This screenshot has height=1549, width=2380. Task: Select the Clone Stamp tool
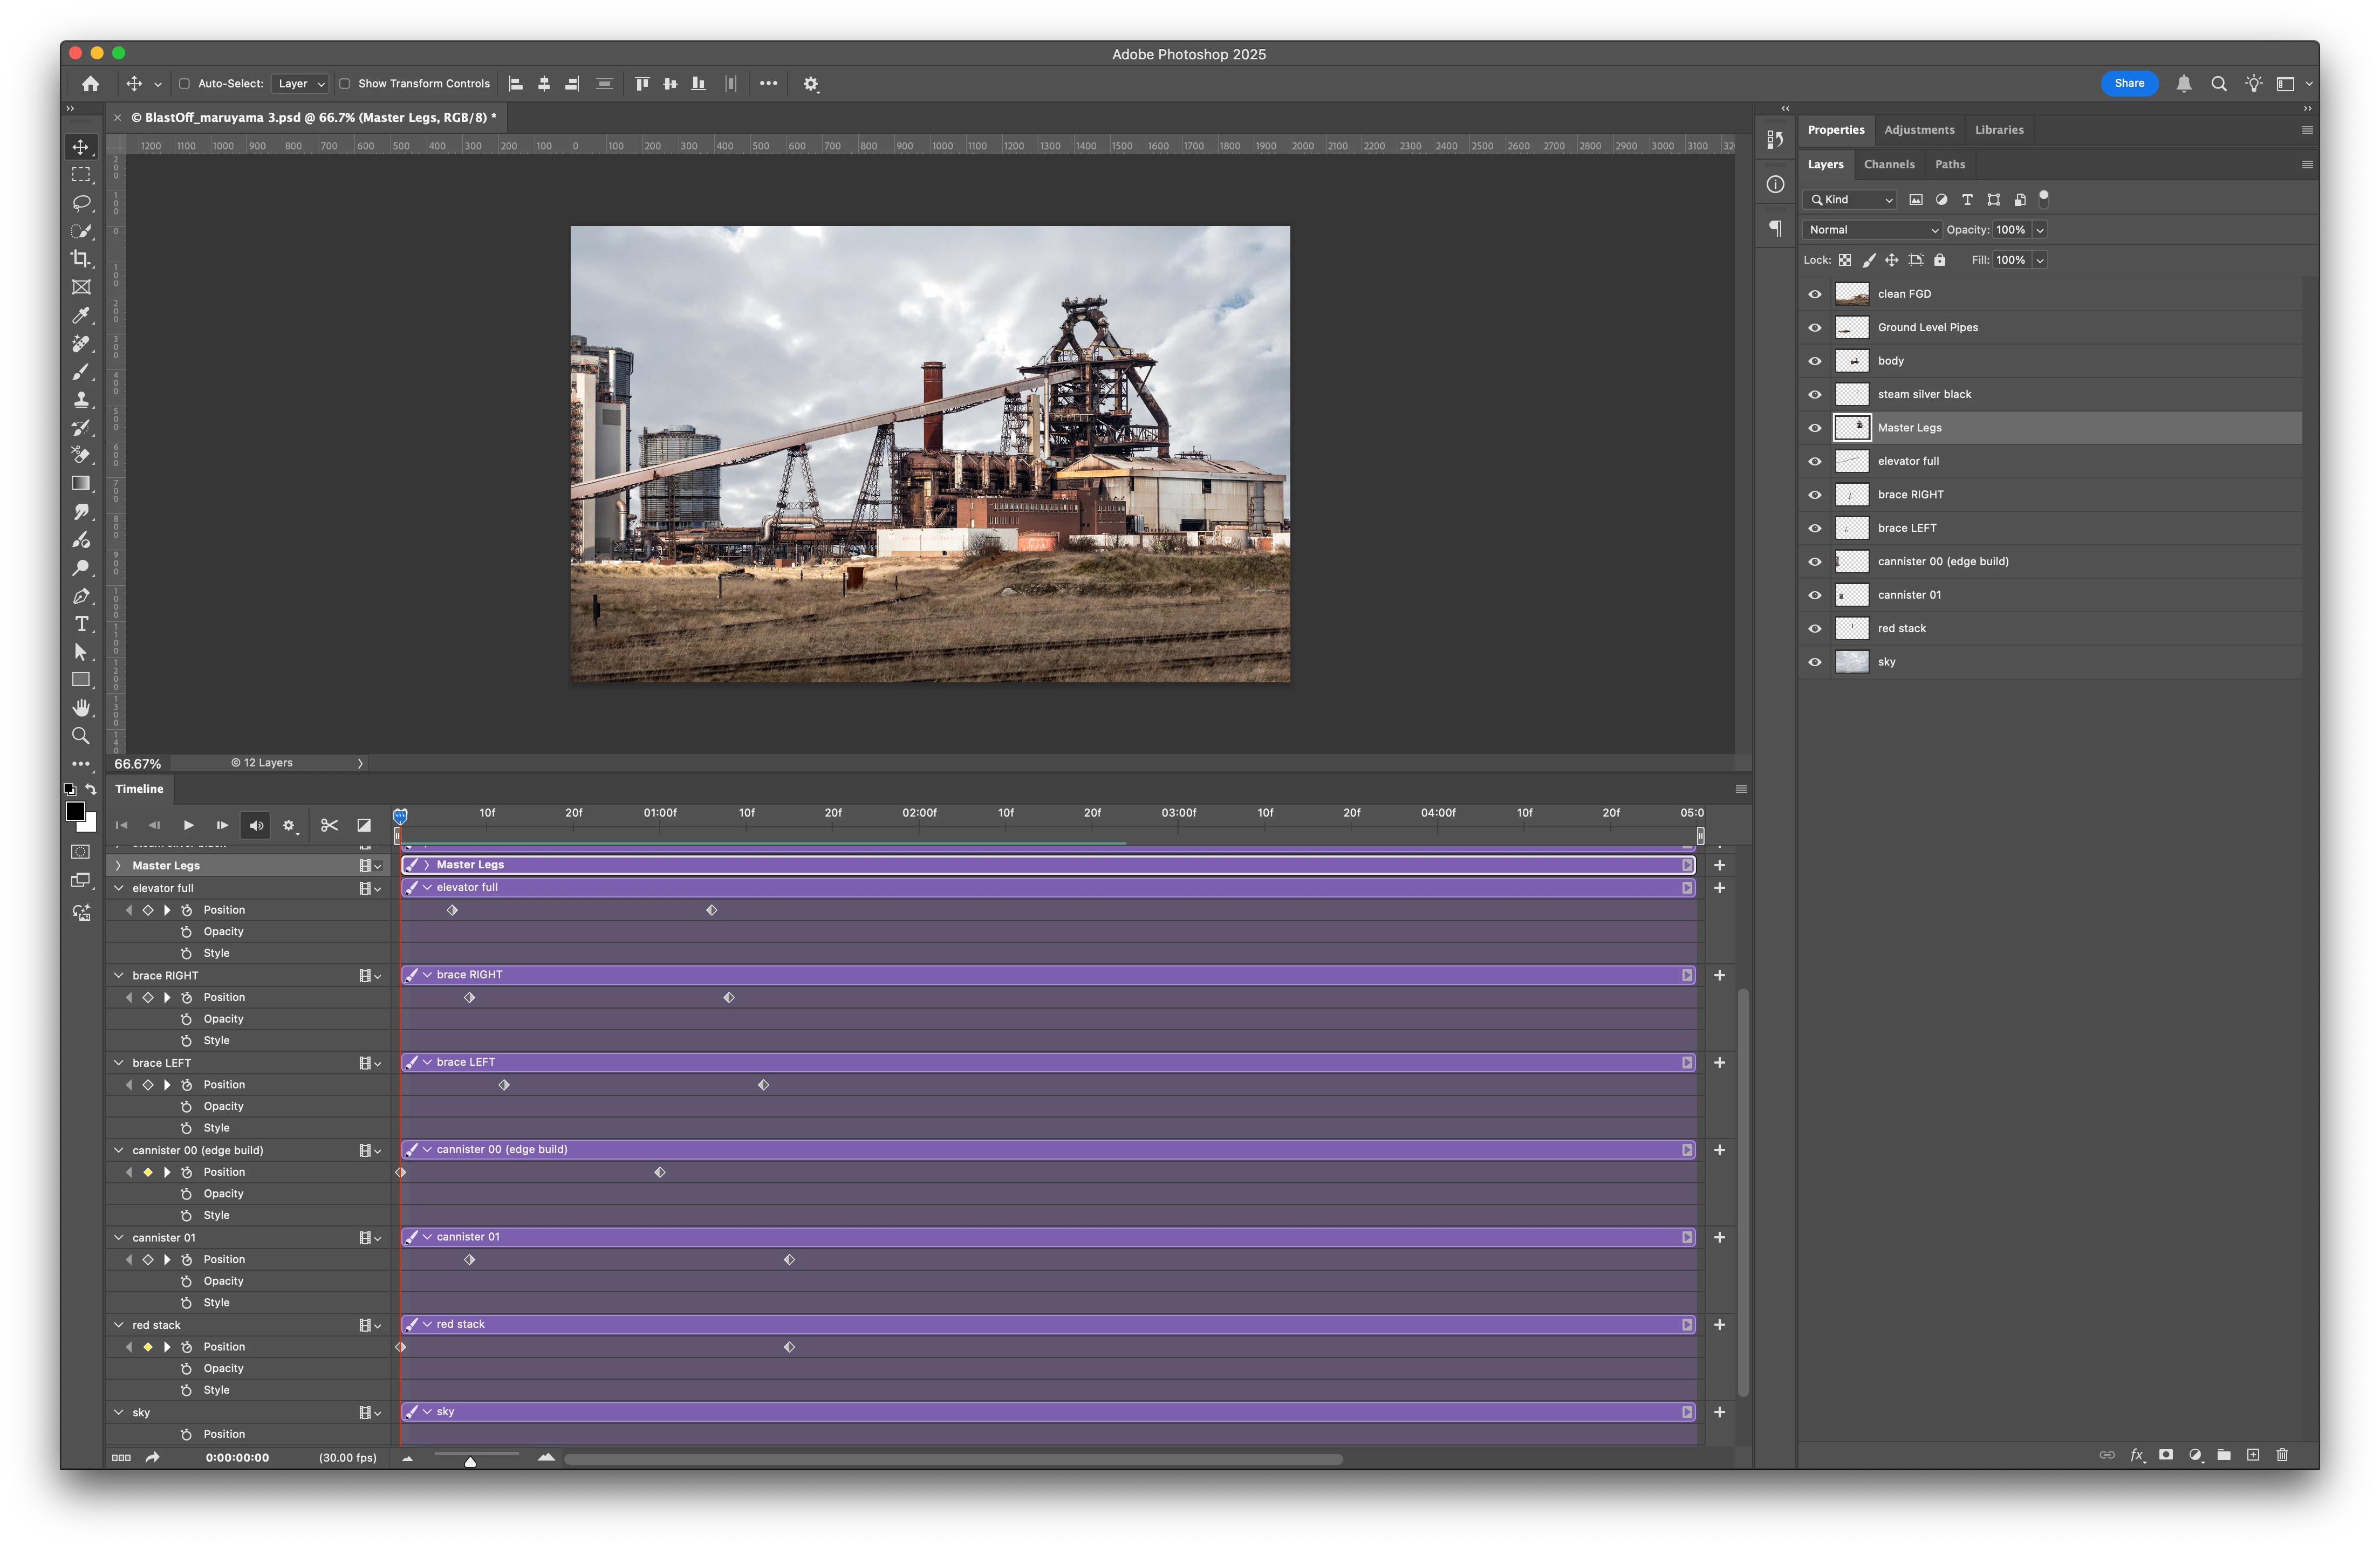[x=81, y=399]
